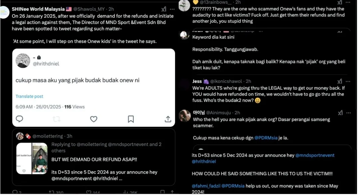Bookmark the @hrithdniel tweet
This screenshot has width=358, height=195.
(x=131, y=119)
